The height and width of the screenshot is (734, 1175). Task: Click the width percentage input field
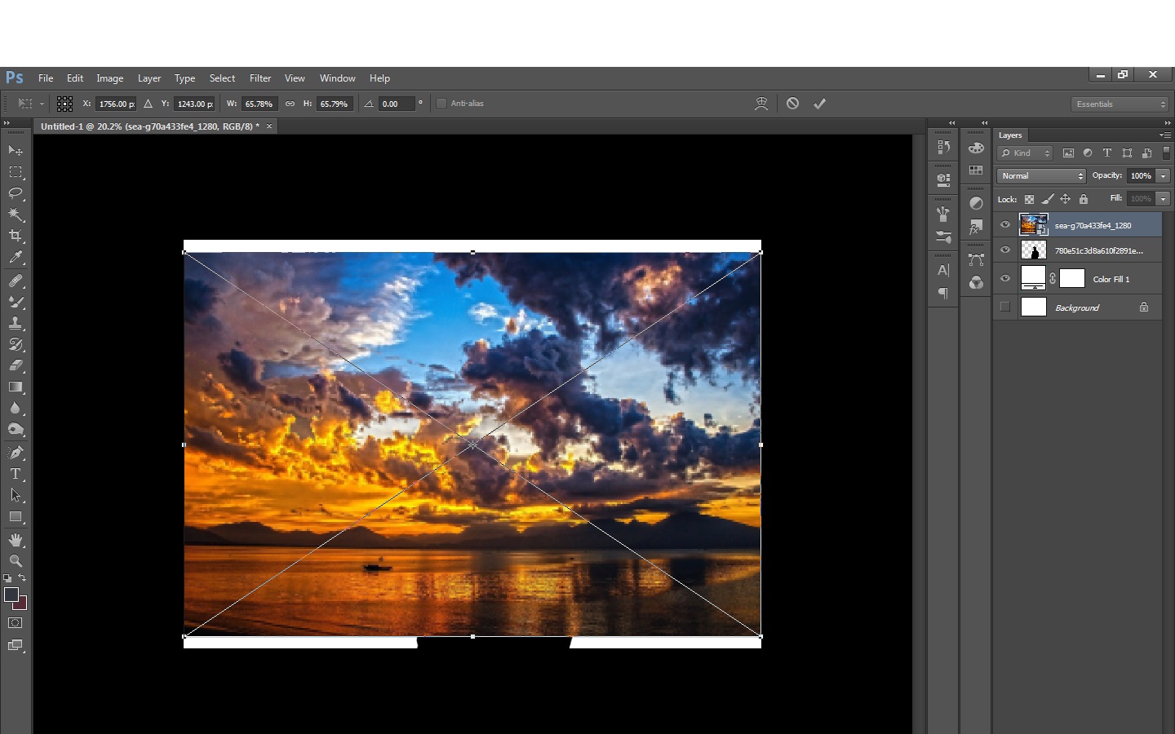(259, 104)
